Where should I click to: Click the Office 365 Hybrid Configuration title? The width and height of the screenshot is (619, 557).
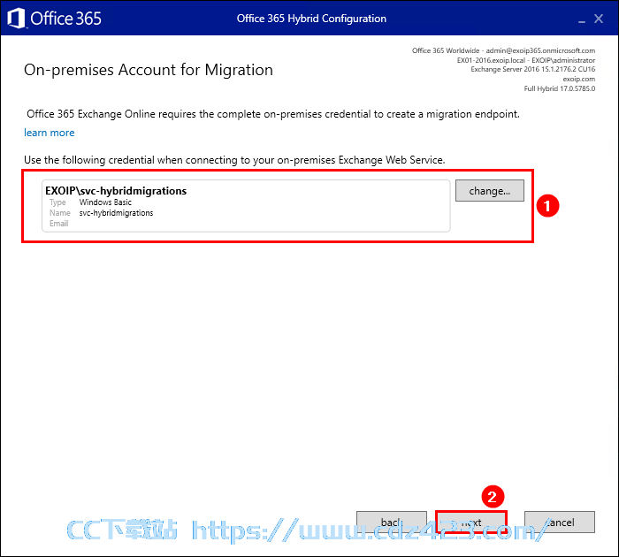coord(311,19)
